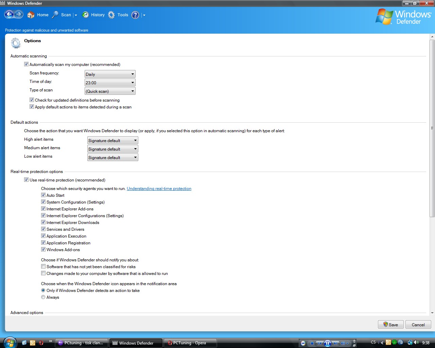
Task: Click the Media Player icon in the taskbar toolbar
Action: 303,343
